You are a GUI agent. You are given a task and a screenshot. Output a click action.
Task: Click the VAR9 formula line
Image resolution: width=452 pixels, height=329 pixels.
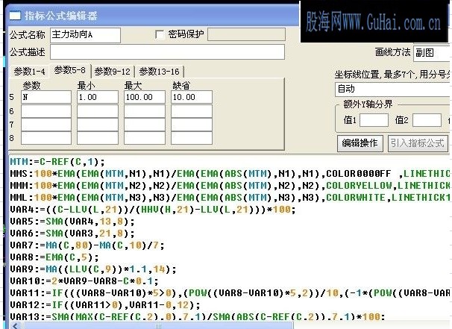93,269
